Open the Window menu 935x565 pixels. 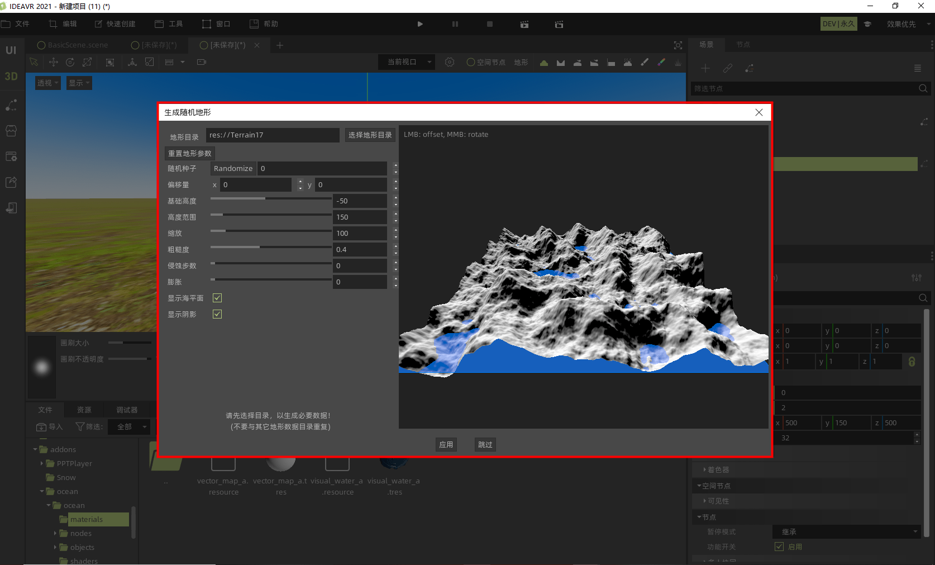pyautogui.click(x=217, y=24)
